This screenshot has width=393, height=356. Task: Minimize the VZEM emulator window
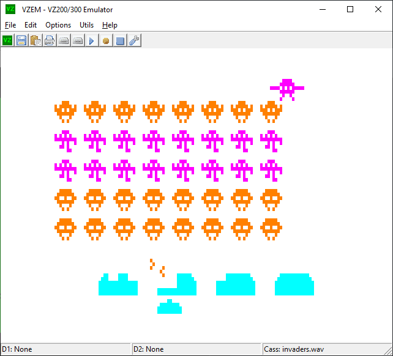[323, 9]
